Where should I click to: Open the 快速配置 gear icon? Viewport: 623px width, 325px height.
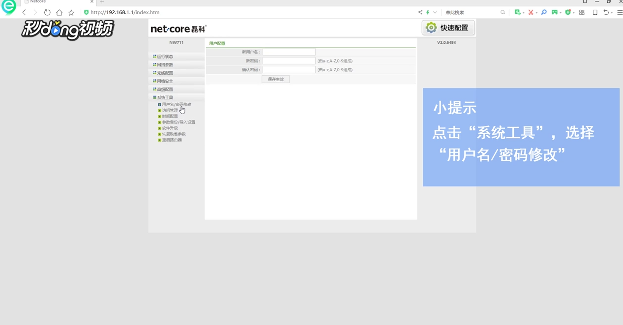(431, 28)
